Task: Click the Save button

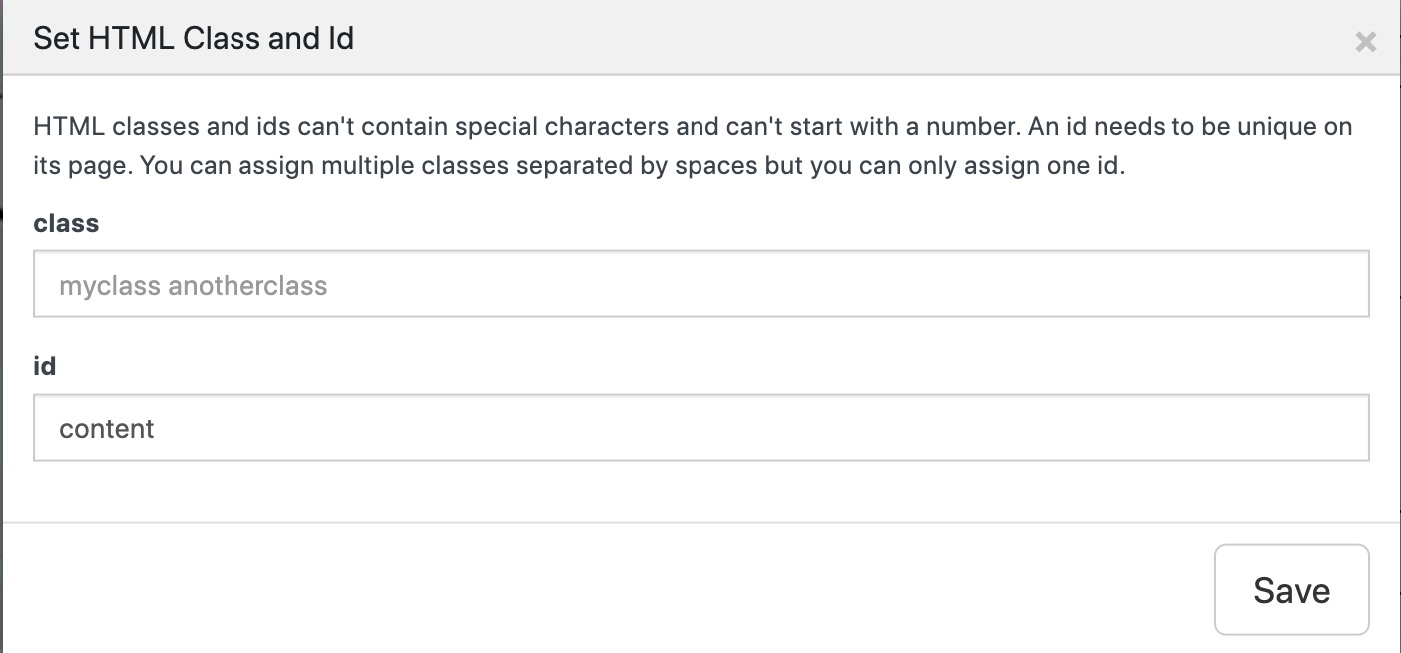Action: click(x=1291, y=590)
